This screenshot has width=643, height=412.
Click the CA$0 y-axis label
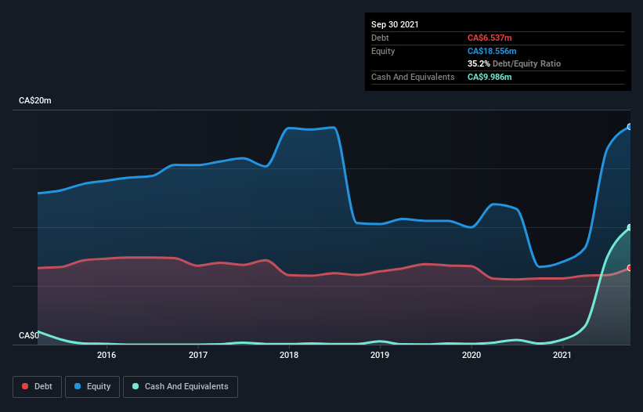[29, 335]
